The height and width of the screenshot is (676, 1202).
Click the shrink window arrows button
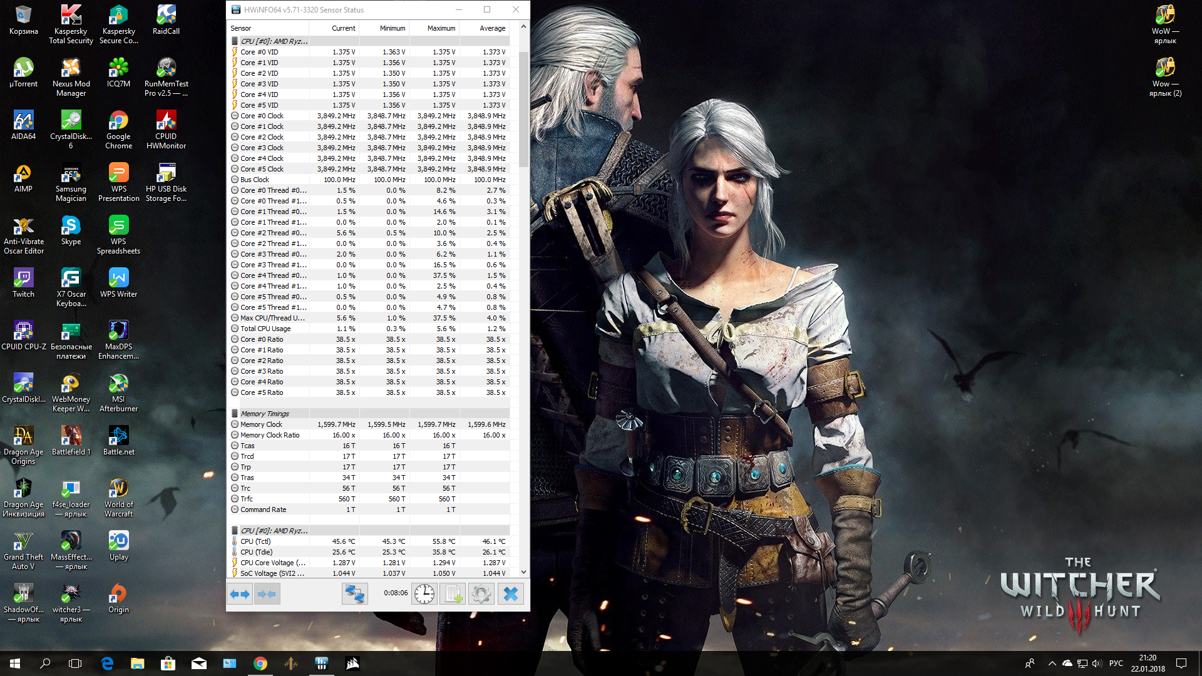tap(267, 594)
